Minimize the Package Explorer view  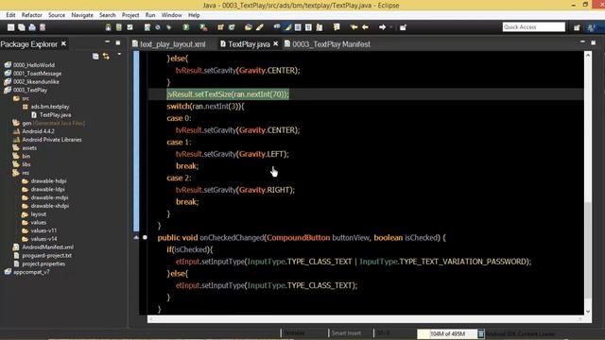click(107, 42)
